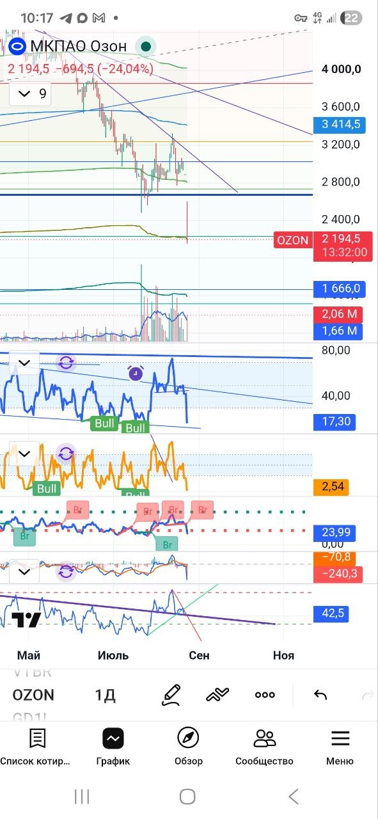Expand the chevron in the orange oscillator pane

(x=24, y=454)
